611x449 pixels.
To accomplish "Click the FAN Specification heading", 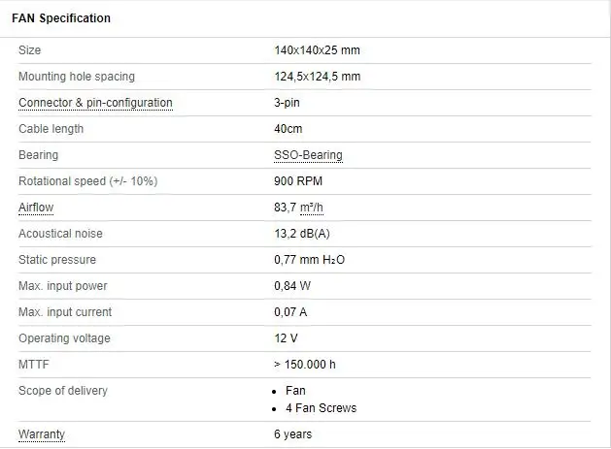I will tap(60, 18).
